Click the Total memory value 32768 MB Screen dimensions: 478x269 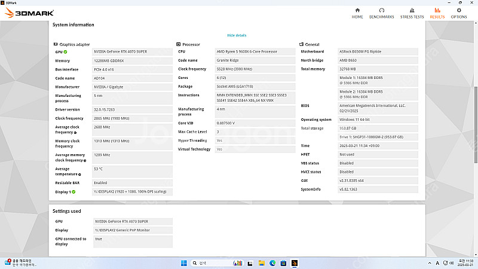pos(378,69)
